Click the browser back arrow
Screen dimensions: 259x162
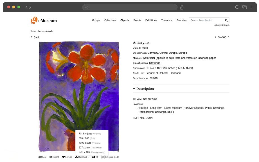tap(26, 7)
